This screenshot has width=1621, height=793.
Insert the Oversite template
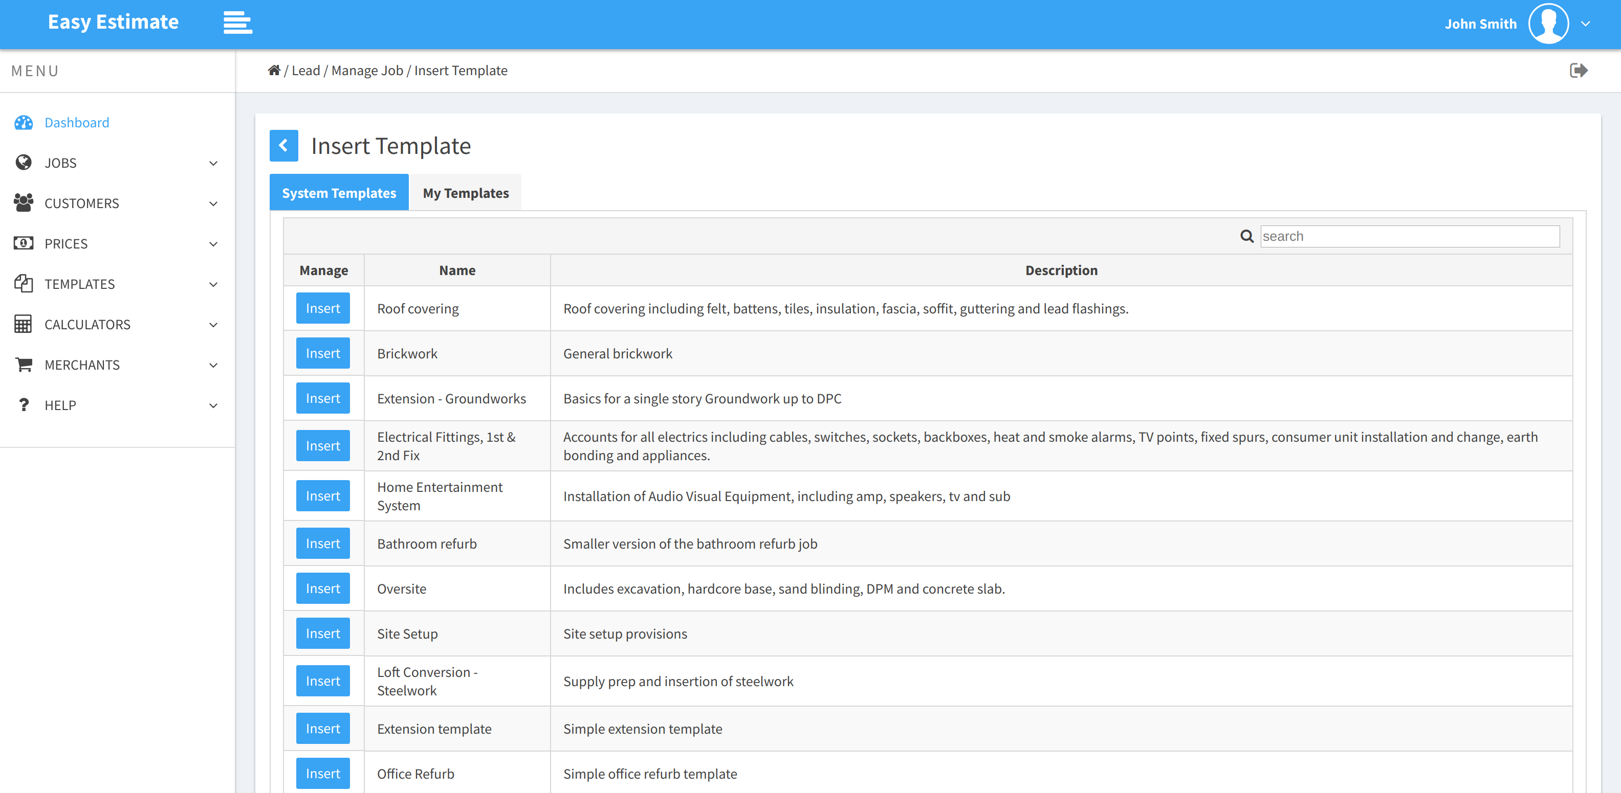[x=323, y=588]
